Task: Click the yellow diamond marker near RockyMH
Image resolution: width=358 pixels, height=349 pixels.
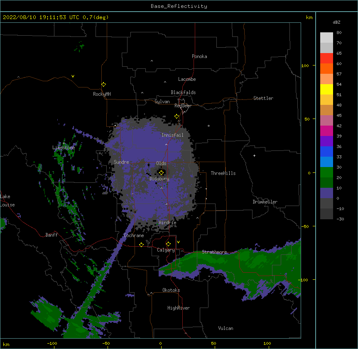Action: pyautogui.click(x=104, y=85)
